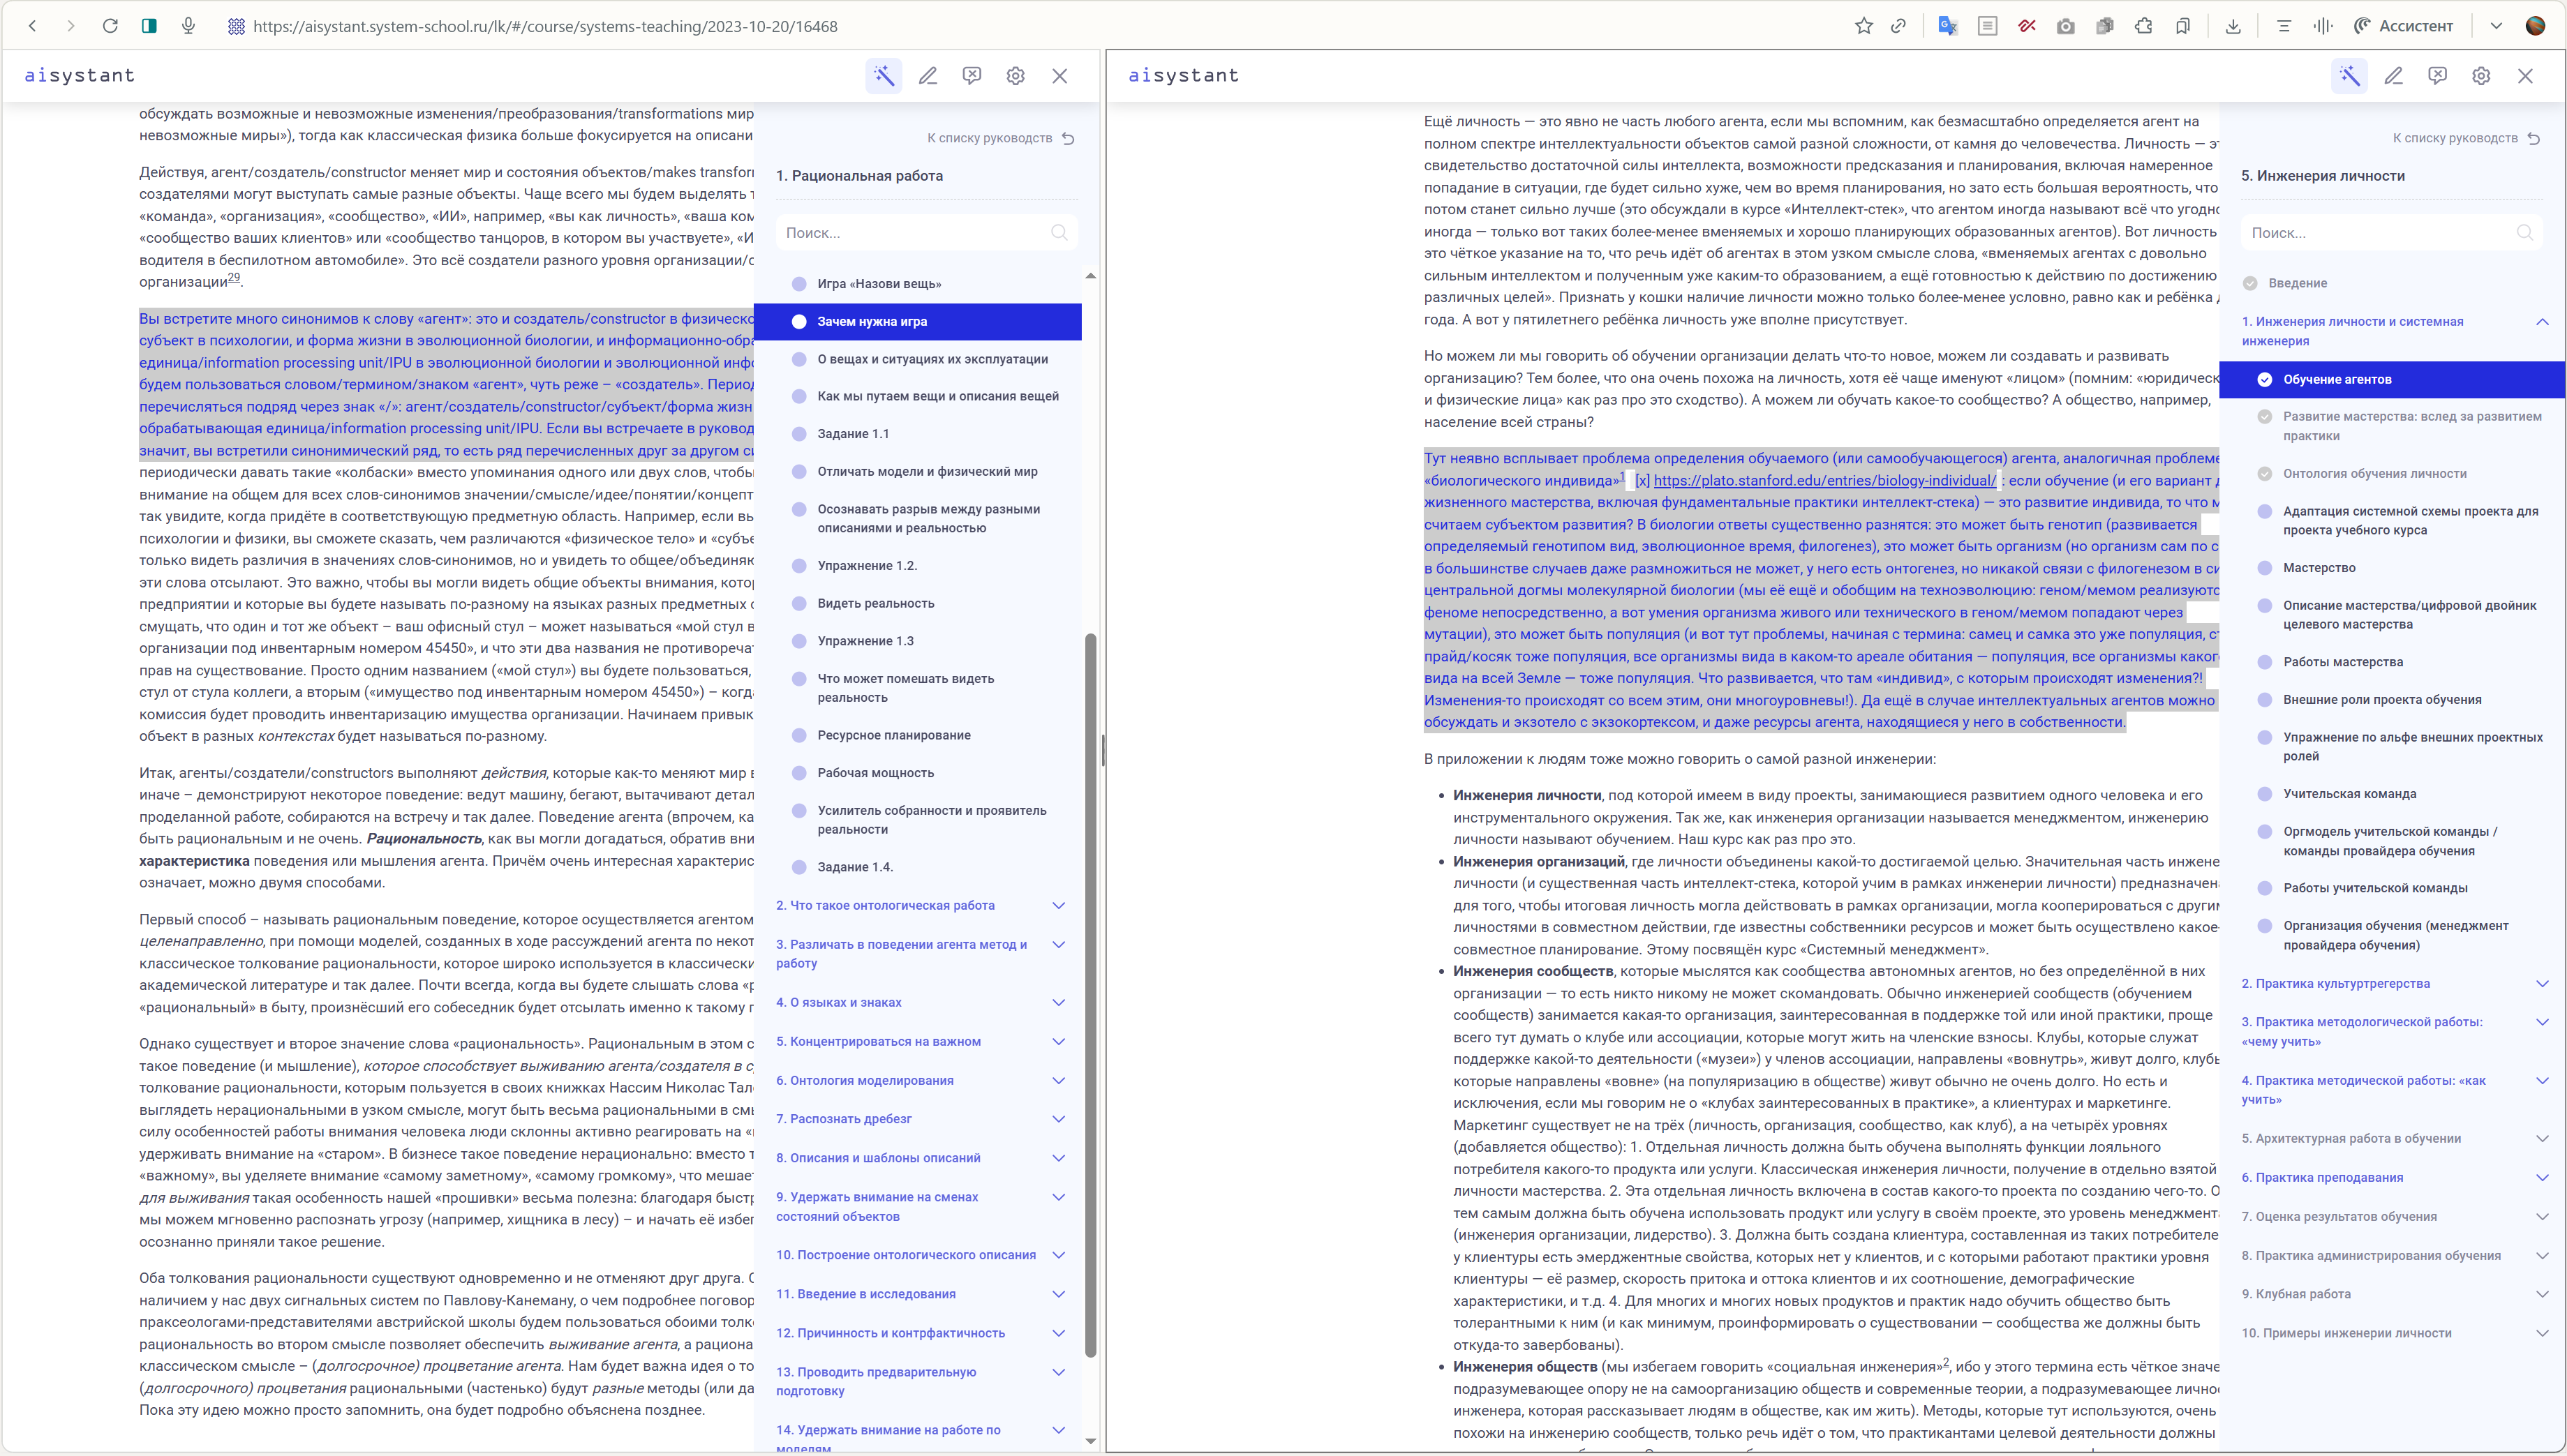The image size is (2567, 1456).
Task: Select circle for 'Ресурсное планирование' lesson
Action: tap(798, 735)
